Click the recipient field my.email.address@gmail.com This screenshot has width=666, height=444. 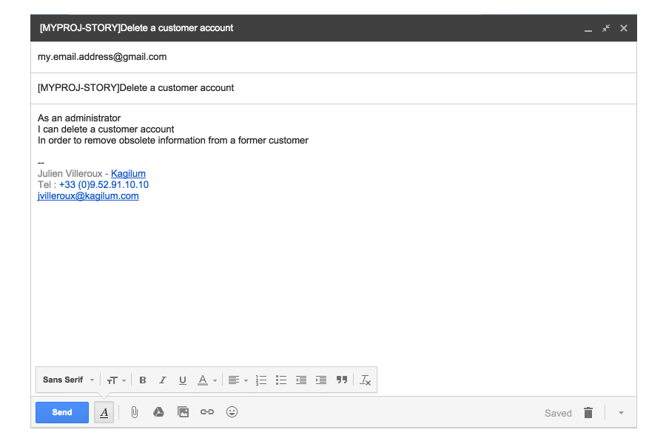click(x=334, y=57)
